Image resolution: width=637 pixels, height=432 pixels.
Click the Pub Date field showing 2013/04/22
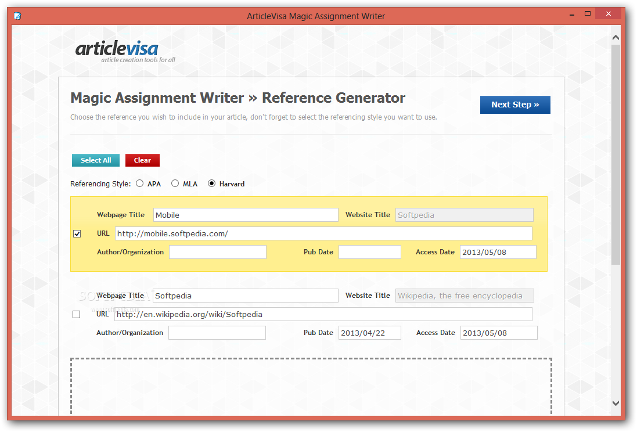(370, 333)
